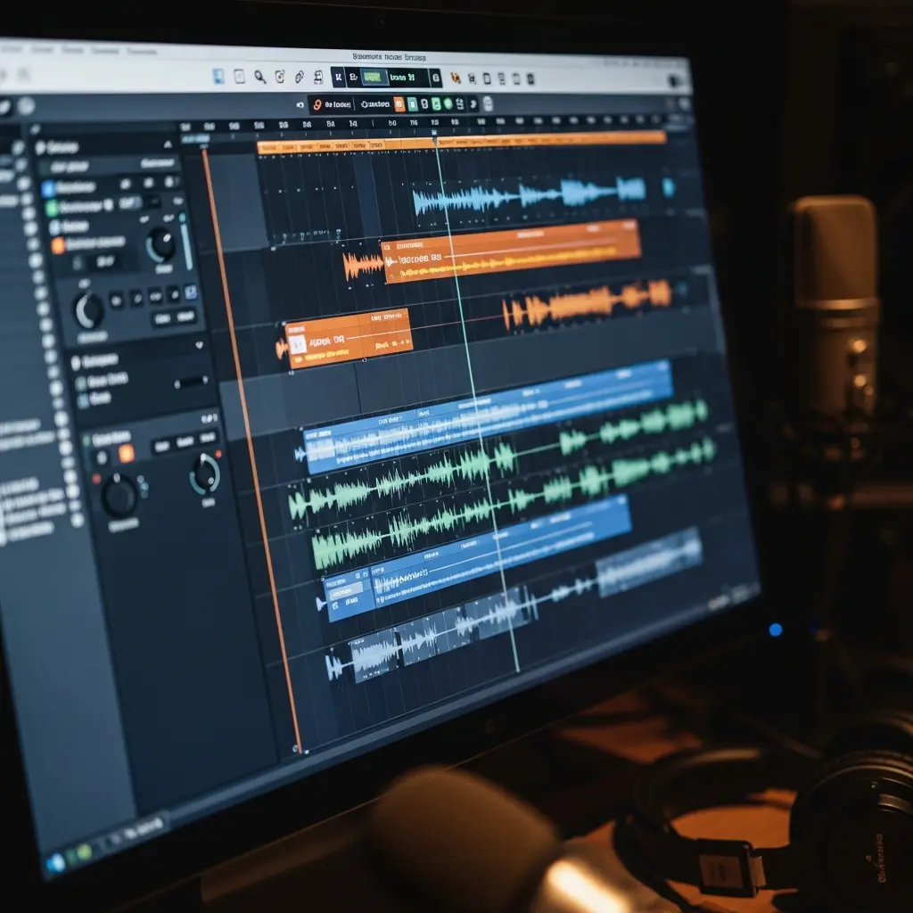913x913 pixels.
Task: Turn the large pan knob in inspector
Action: [x=87, y=308]
